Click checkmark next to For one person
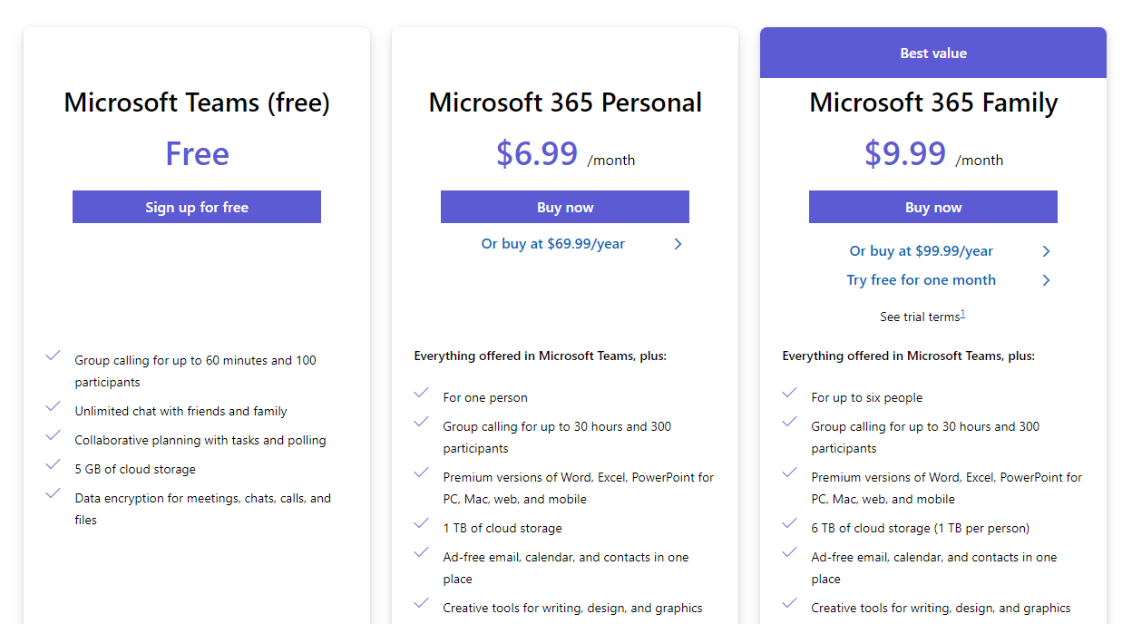 click(x=422, y=394)
